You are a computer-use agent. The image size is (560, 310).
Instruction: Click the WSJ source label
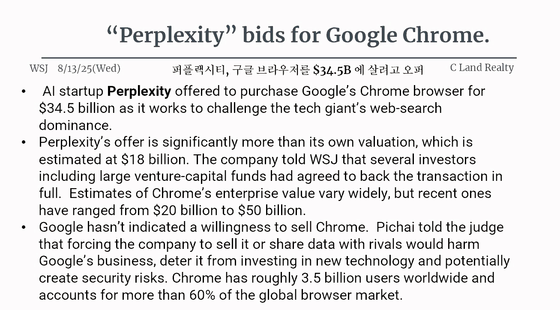pyautogui.click(x=39, y=68)
